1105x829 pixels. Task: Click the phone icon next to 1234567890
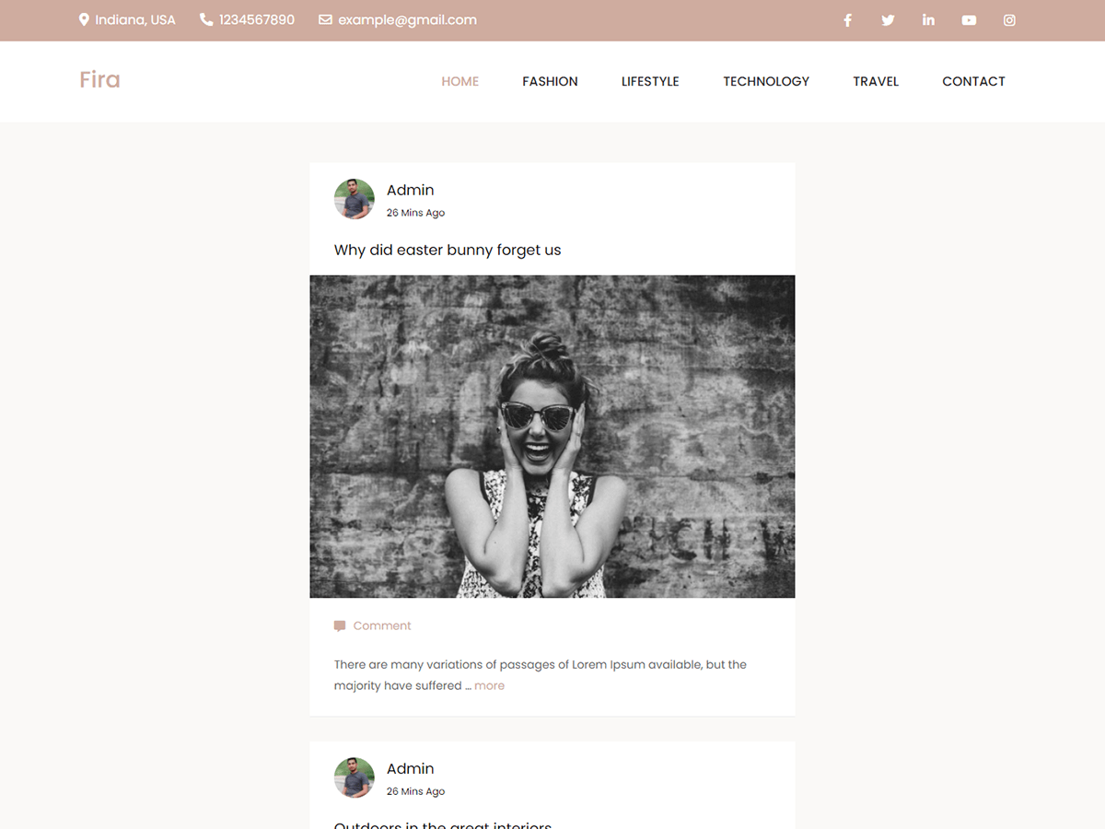click(x=204, y=19)
